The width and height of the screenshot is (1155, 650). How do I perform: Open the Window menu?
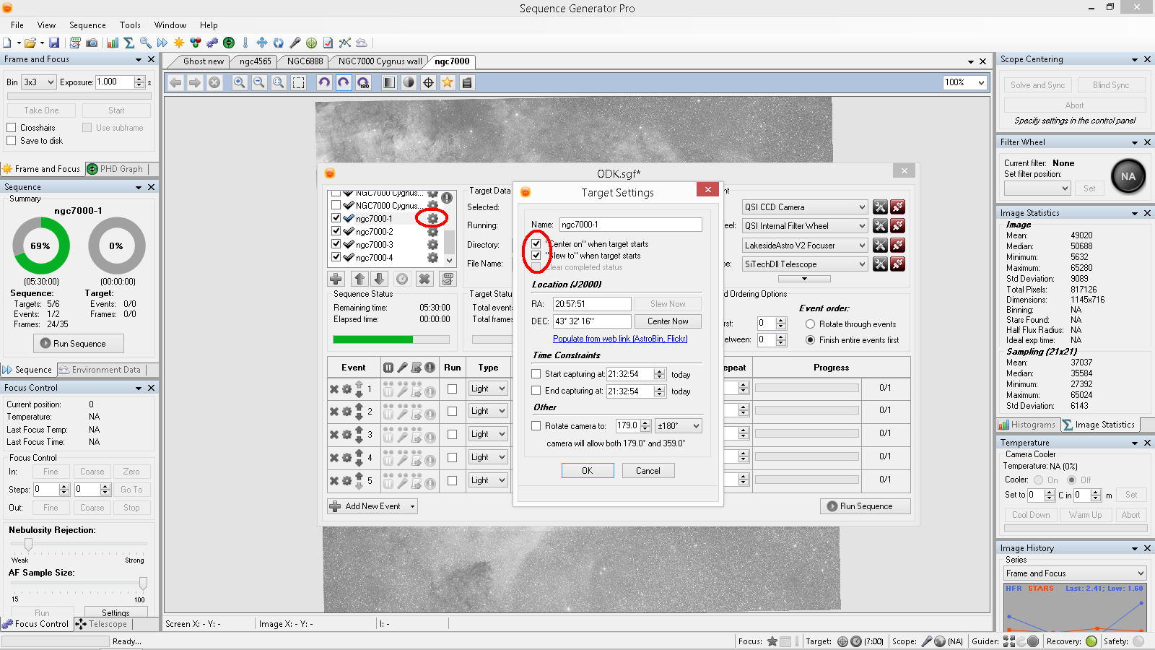170,25
